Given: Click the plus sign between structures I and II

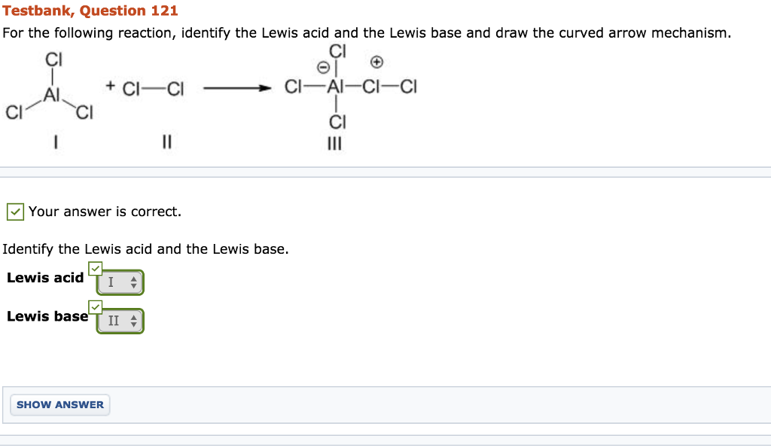Looking at the screenshot, I should coord(110,87).
